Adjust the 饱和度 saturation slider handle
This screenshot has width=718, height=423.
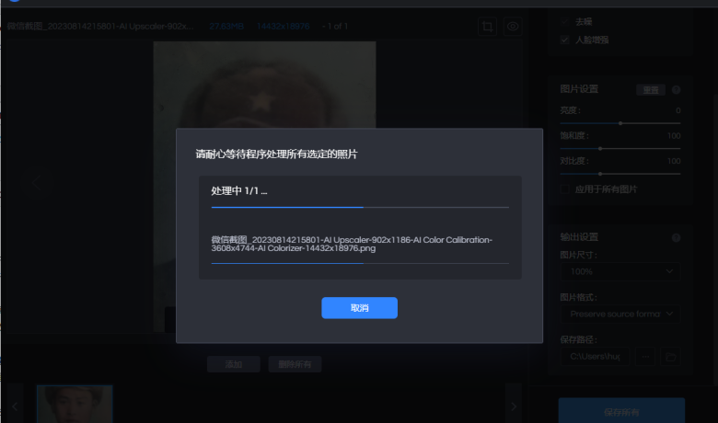(x=600, y=149)
